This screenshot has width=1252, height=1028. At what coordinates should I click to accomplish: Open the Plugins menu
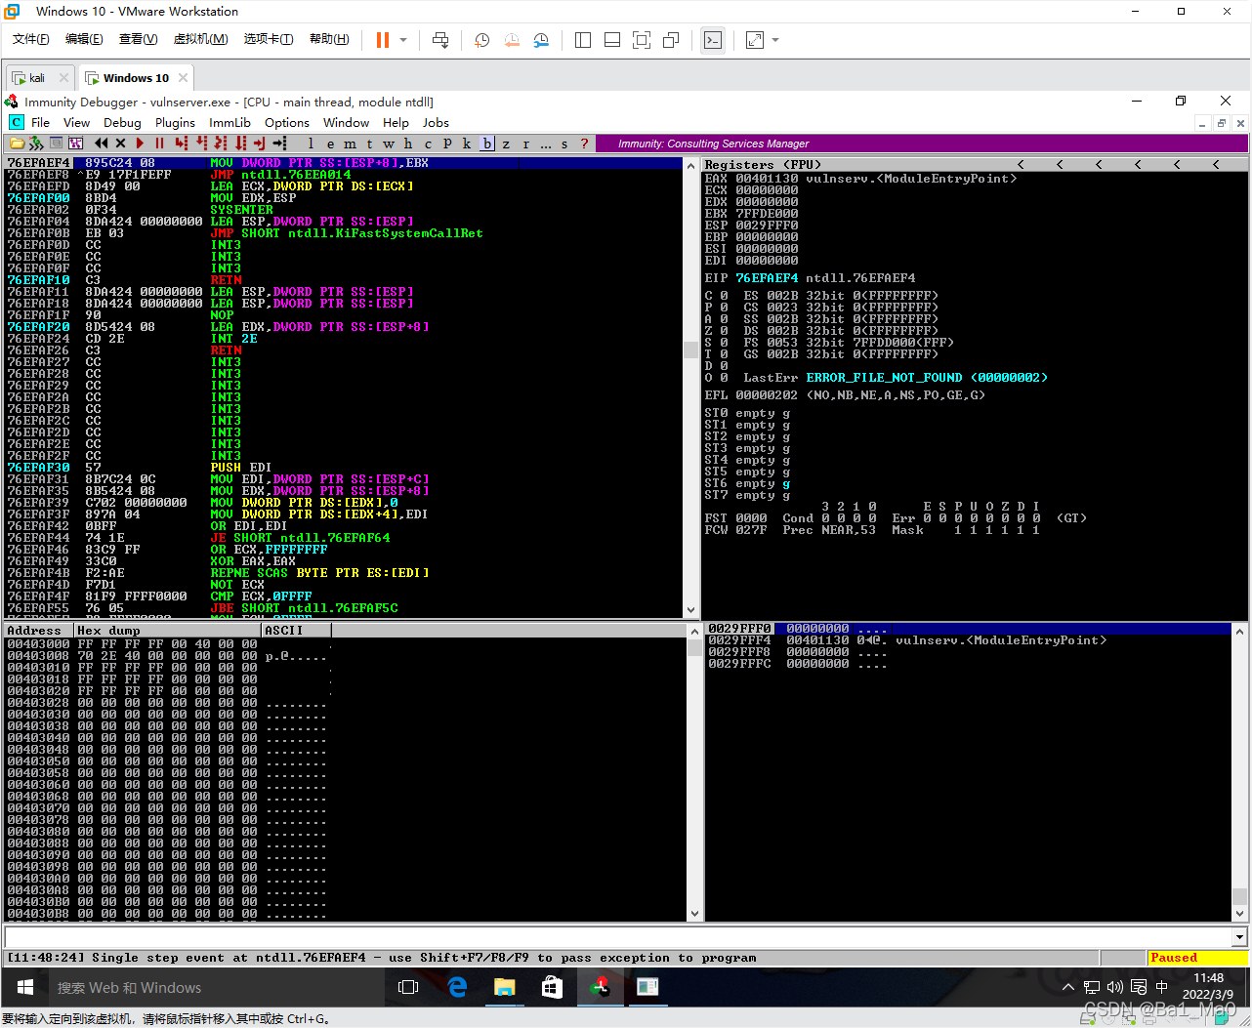175,123
